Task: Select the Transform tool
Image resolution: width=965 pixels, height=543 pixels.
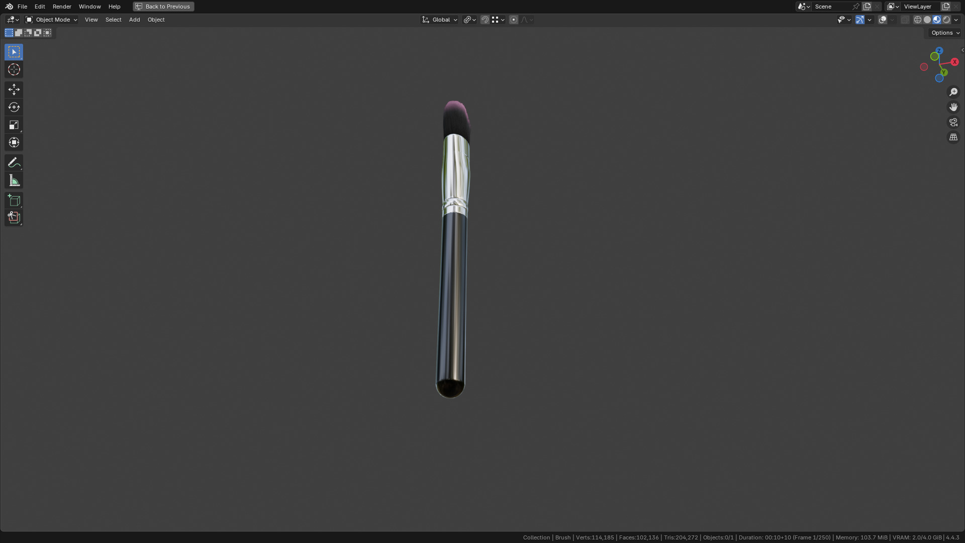Action: pyautogui.click(x=14, y=142)
